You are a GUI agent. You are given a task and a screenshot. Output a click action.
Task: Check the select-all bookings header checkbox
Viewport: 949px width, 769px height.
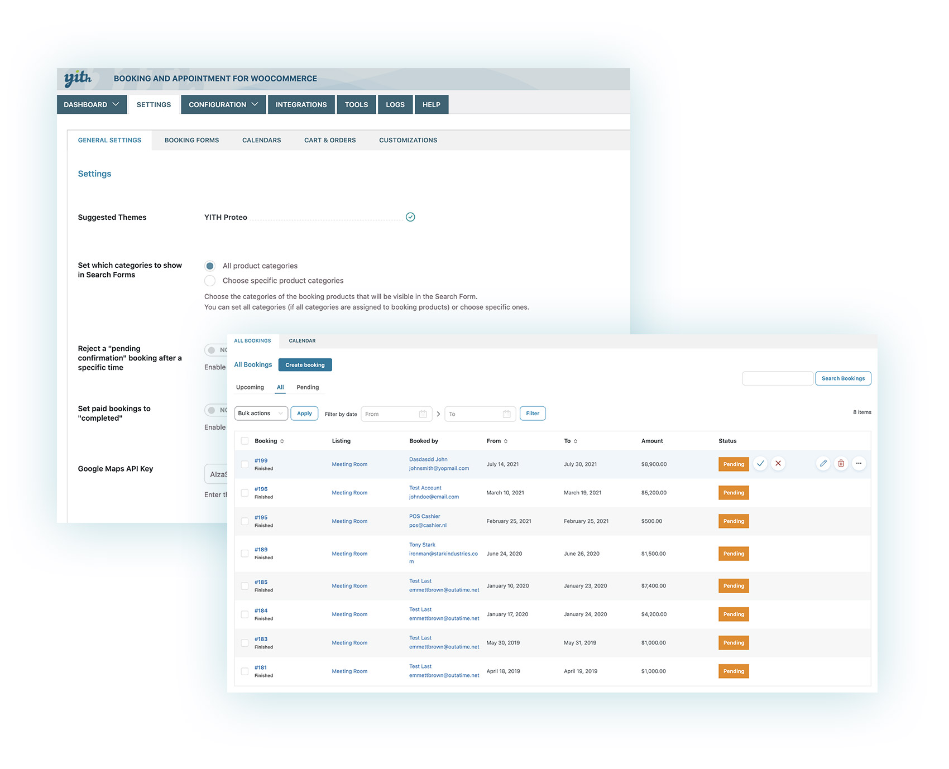245,441
